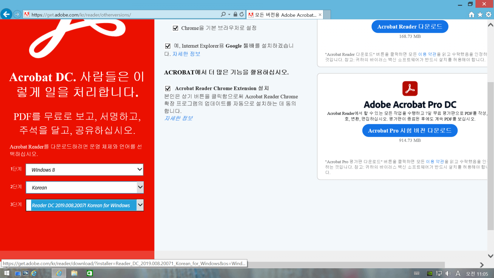Open Favorites star icon

click(x=480, y=15)
